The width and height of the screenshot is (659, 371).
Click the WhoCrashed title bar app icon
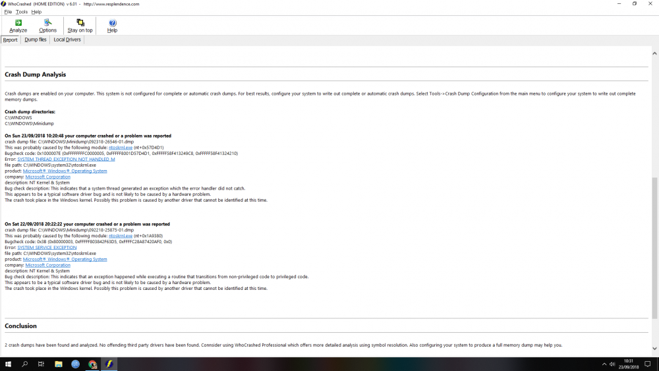pos(3,4)
